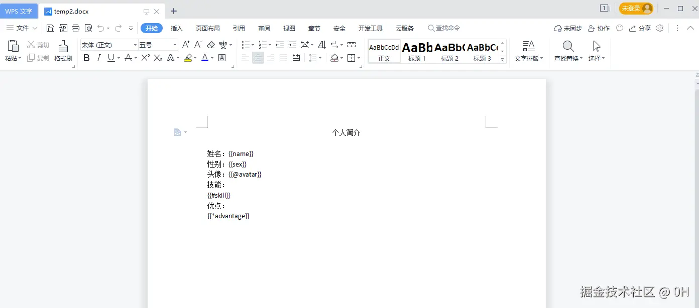Apply Superscript X² formatting
The width and height of the screenshot is (699, 308).
coord(145,58)
